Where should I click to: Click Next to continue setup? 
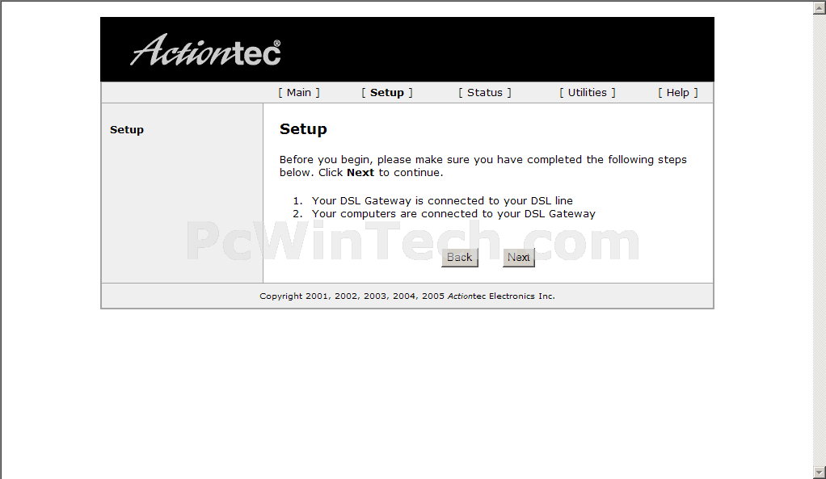(x=518, y=258)
